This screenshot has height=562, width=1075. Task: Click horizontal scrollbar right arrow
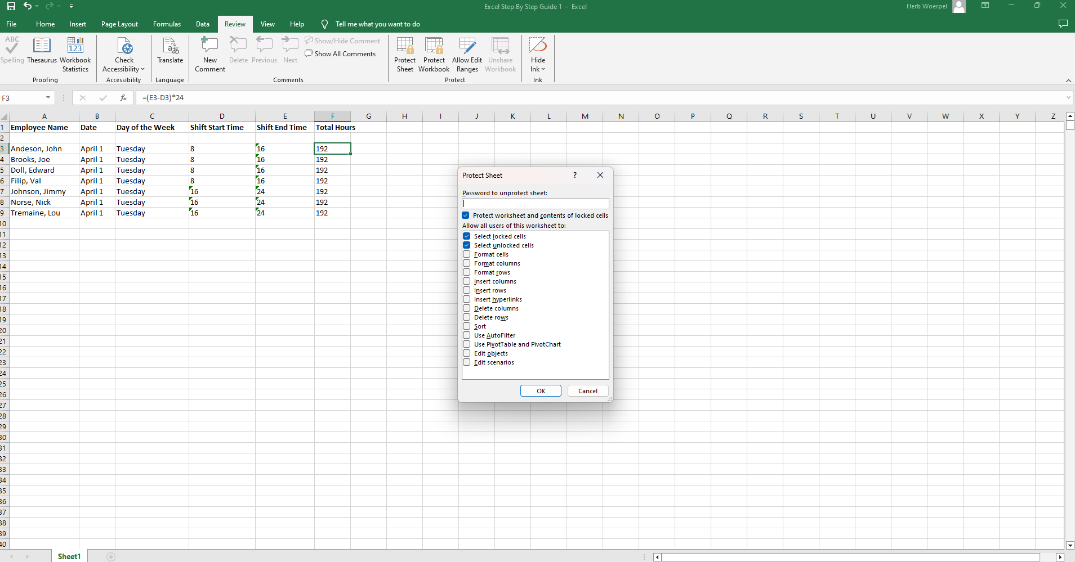click(x=1060, y=557)
